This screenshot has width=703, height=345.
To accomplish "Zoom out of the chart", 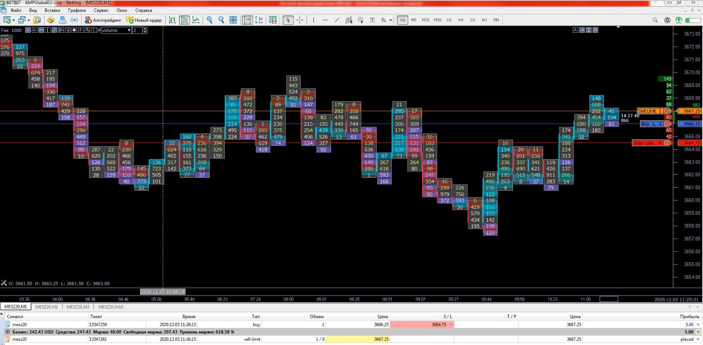I will pyautogui.click(x=221, y=20).
